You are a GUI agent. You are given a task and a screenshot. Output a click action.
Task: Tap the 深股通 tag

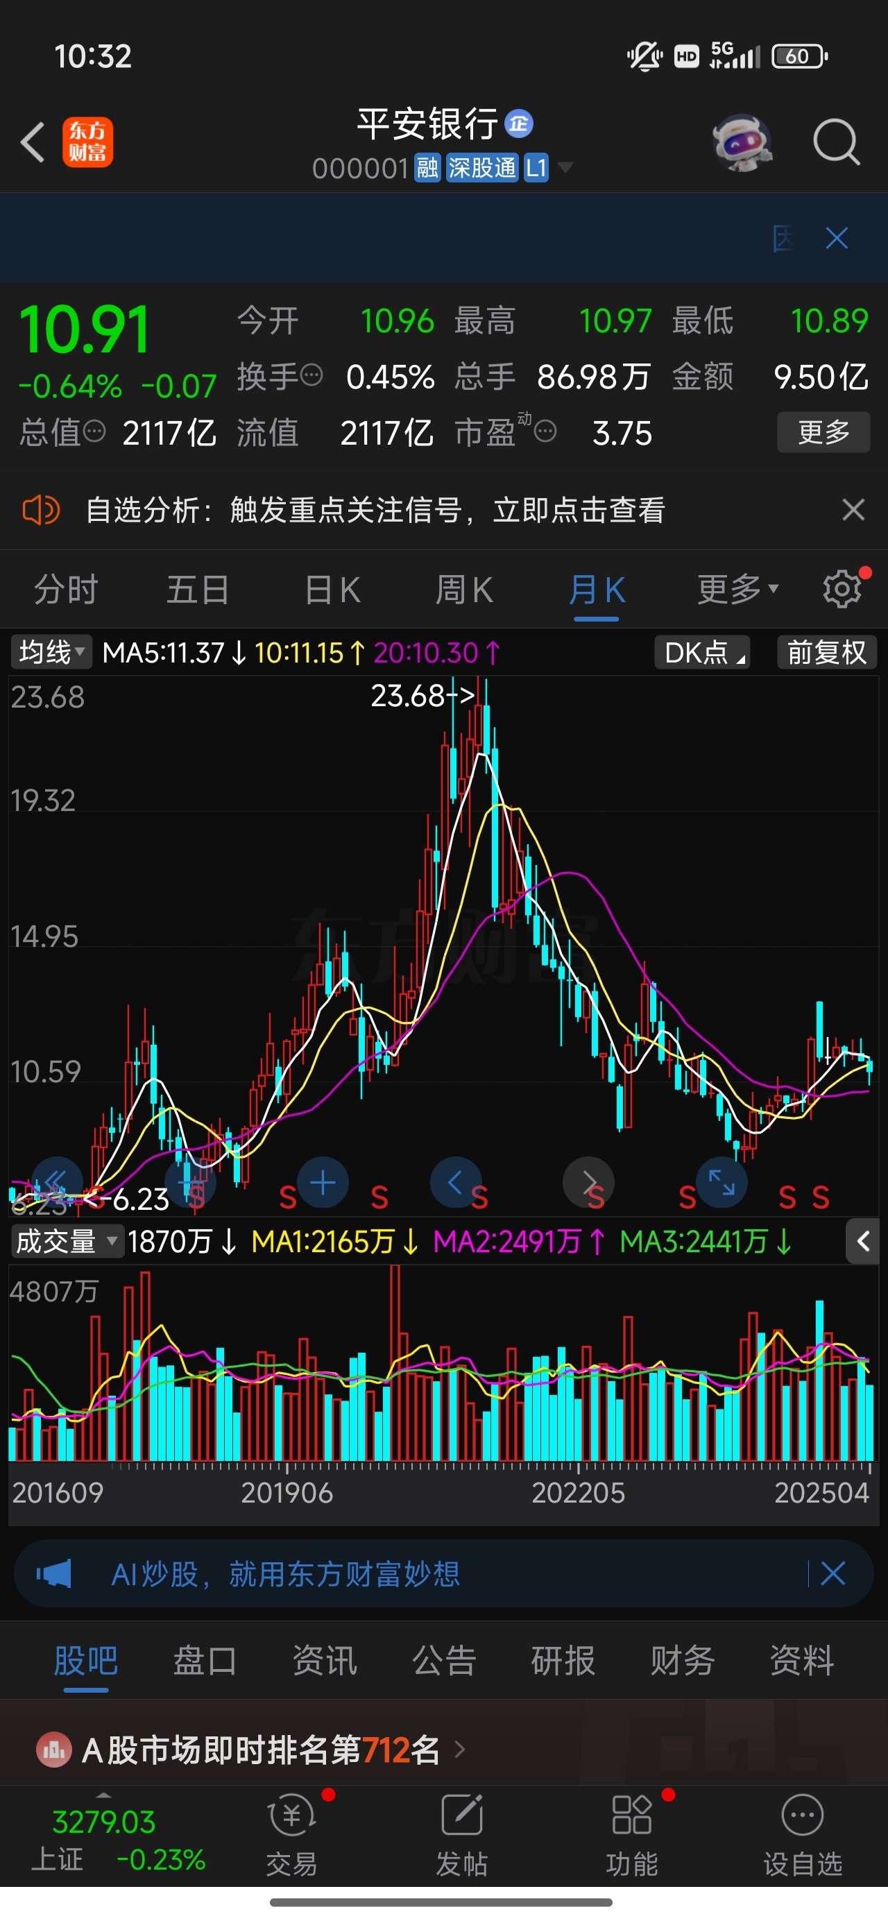pos(481,168)
